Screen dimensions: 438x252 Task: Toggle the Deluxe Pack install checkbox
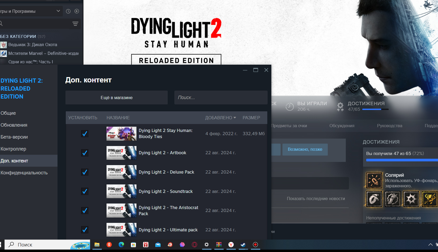pyautogui.click(x=85, y=172)
